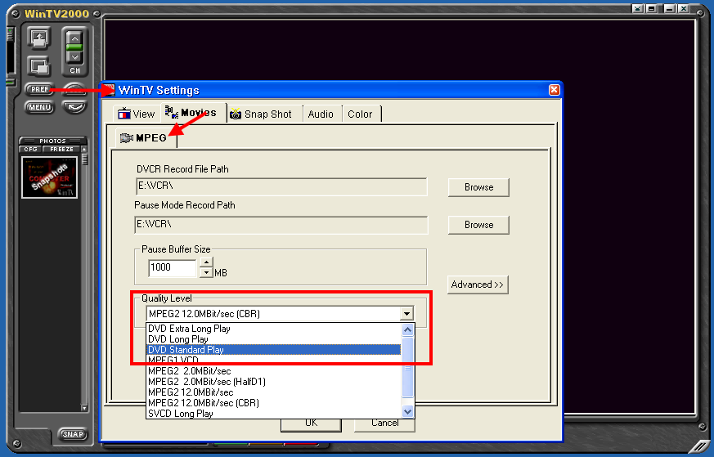Viewport: 714px width, 457px height.
Task: Click the curved return-channel button below PREF row
Action: (74, 107)
